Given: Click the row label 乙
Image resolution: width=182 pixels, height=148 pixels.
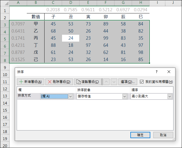Looking at the screenshot, I should click(x=36, y=31).
